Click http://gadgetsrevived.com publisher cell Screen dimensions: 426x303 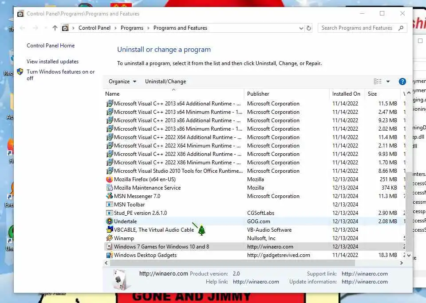point(279,255)
